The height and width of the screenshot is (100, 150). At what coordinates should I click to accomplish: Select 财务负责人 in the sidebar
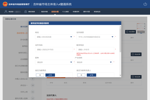pos(23,53)
